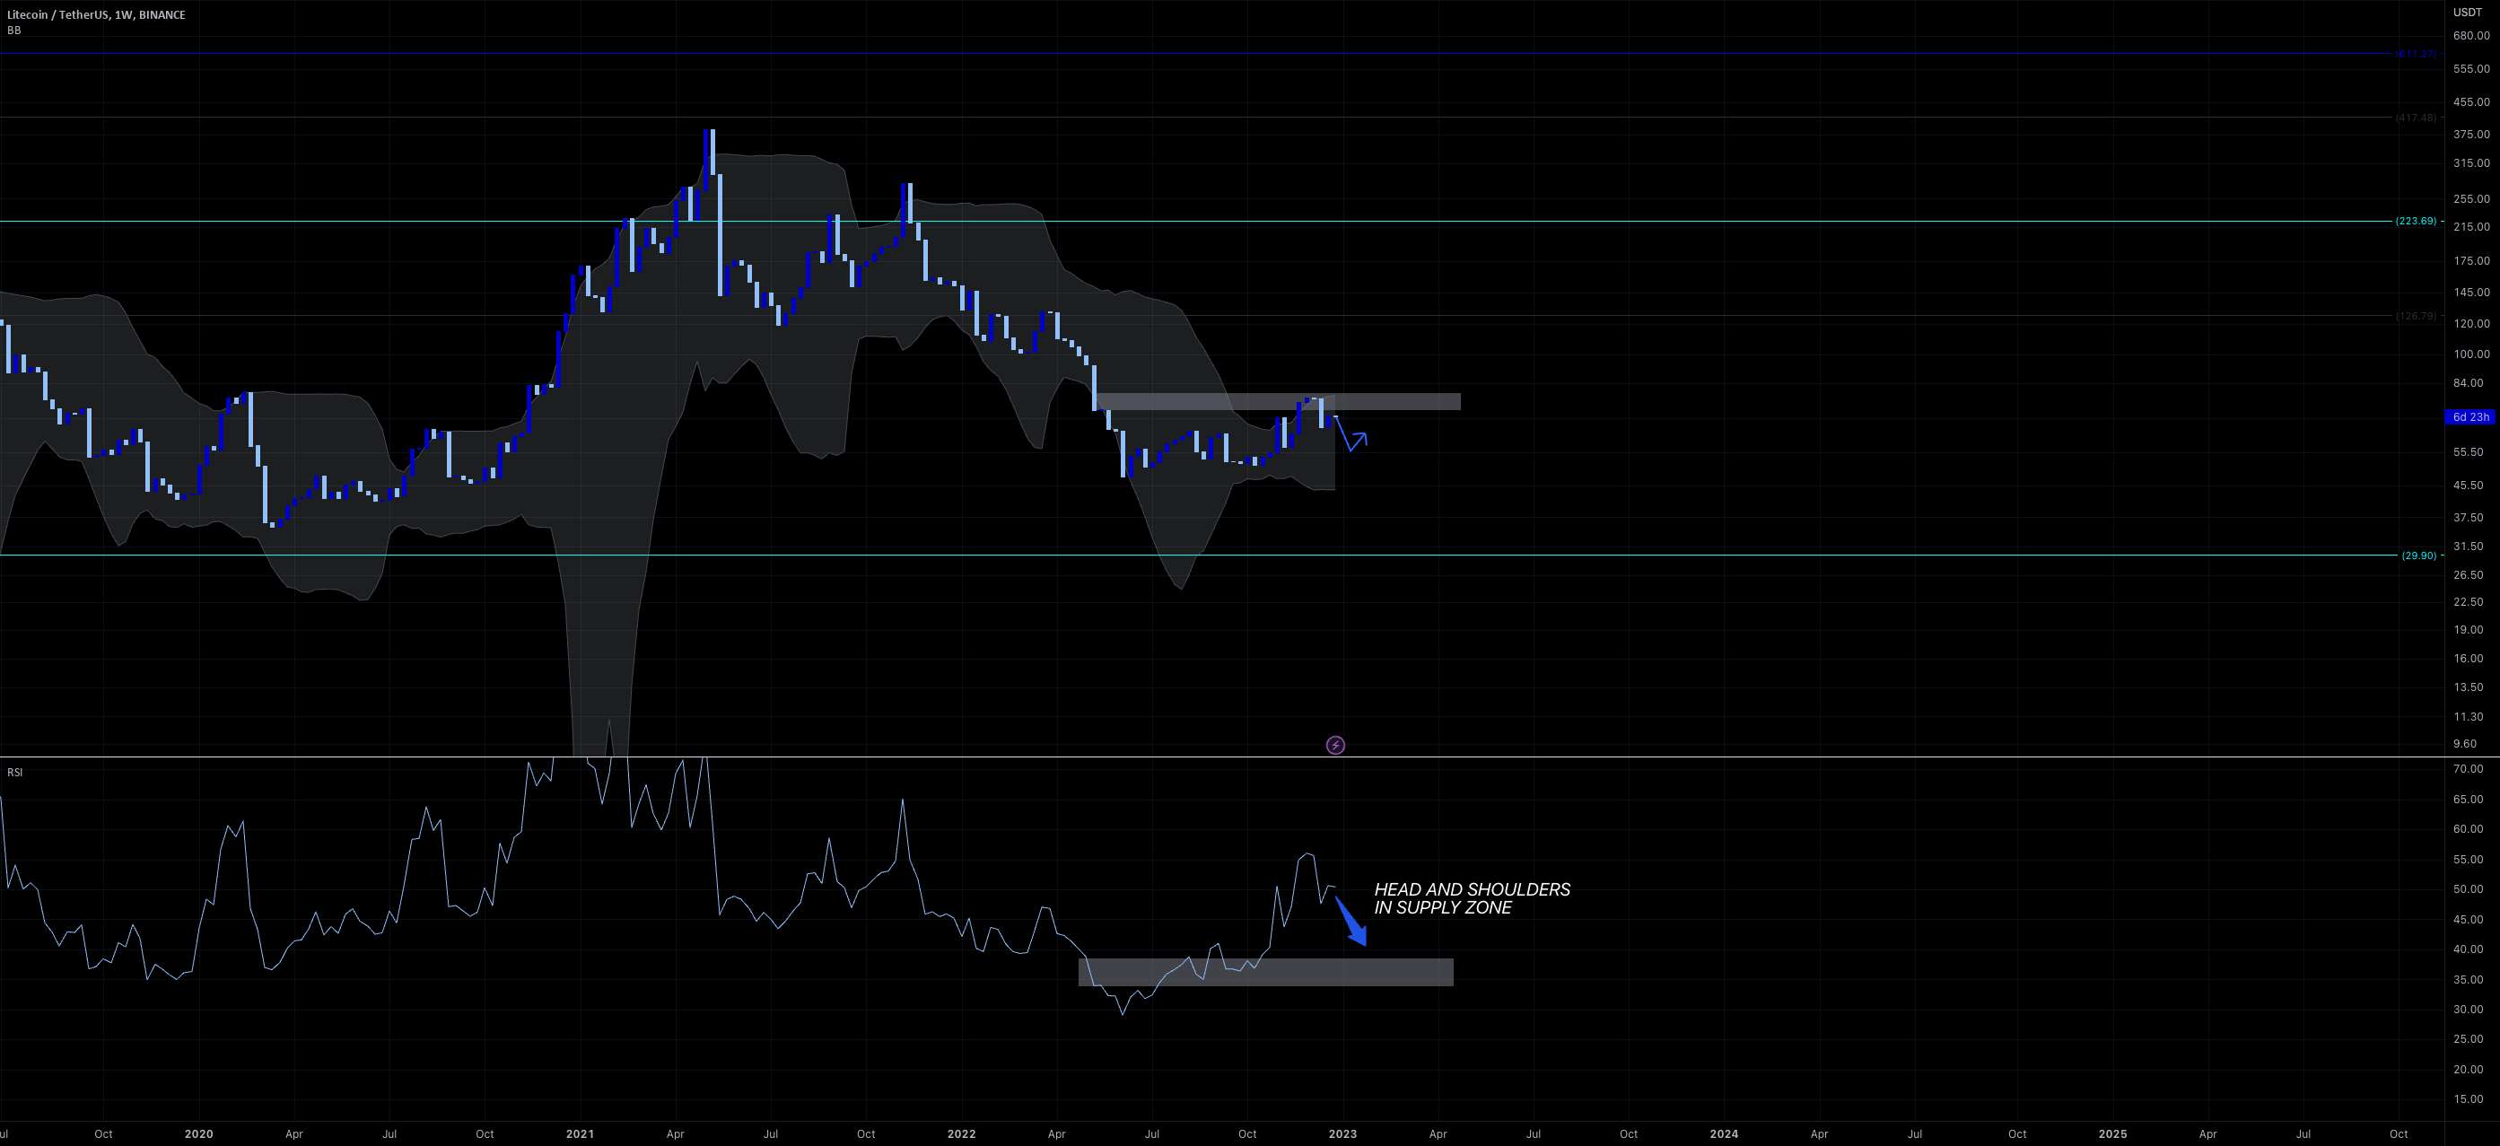This screenshot has height=1146, width=2500.
Task: Click the (29.90) horizontal line label
Action: [x=2418, y=556]
